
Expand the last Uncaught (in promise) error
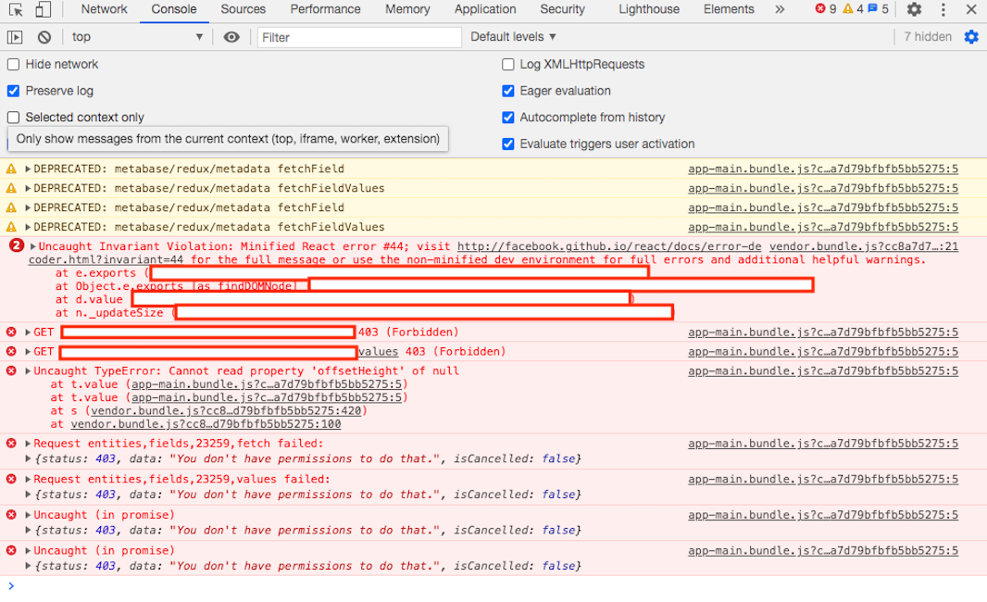pyautogui.click(x=29, y=551)
